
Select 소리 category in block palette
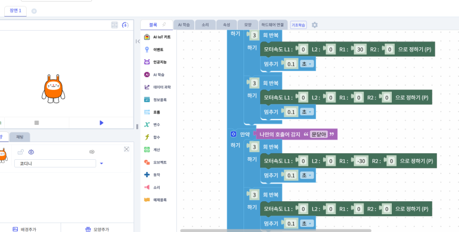click(x=152, y=188)
